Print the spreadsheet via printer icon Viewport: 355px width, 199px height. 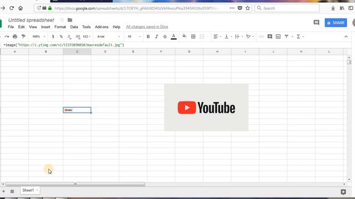[x=15, y=36]
